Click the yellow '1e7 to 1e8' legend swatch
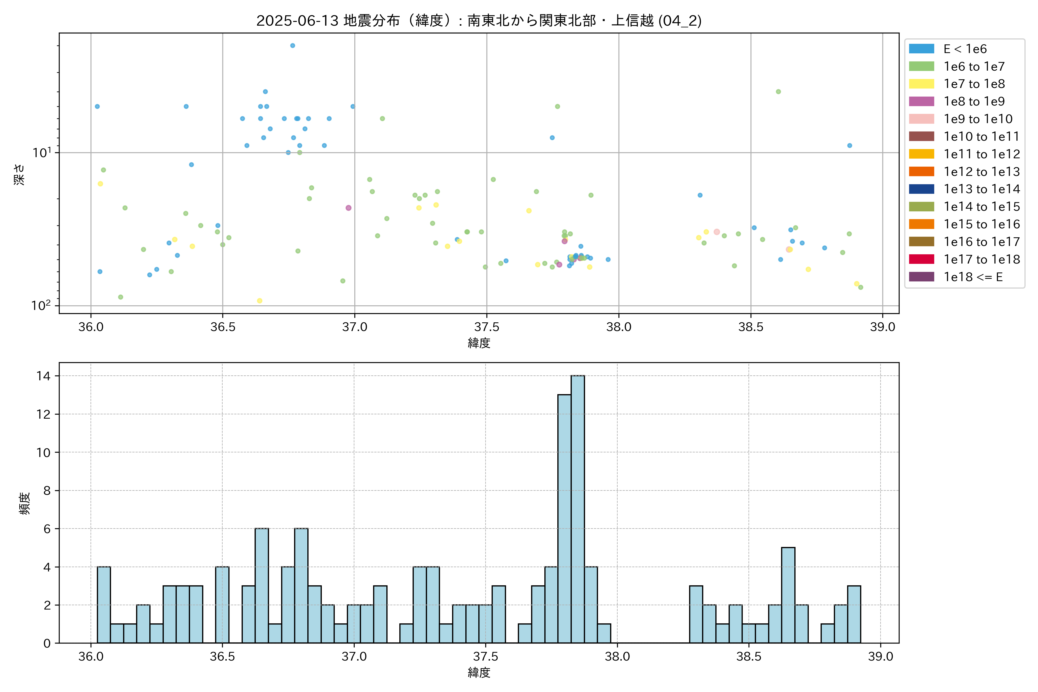Viewport: 1038px width, 692px height. point(922,84)
